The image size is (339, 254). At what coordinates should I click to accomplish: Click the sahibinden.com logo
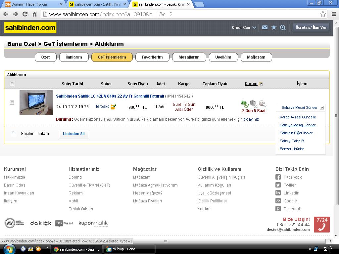[30, 27]
